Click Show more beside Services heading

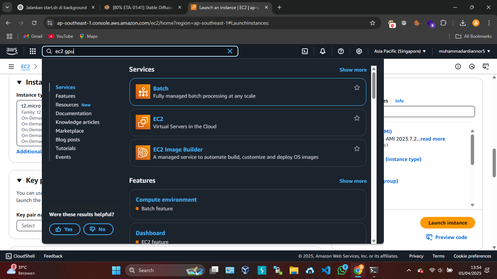pyautogui.click(x=353, y=70)
